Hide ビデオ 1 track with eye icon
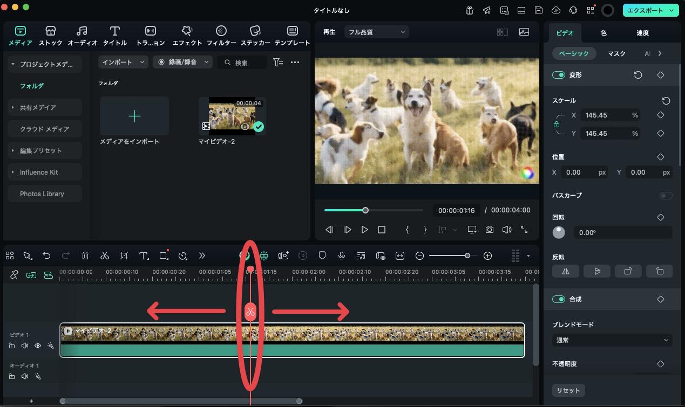Screen dimensions: 685x407 [x=38, y=346]
